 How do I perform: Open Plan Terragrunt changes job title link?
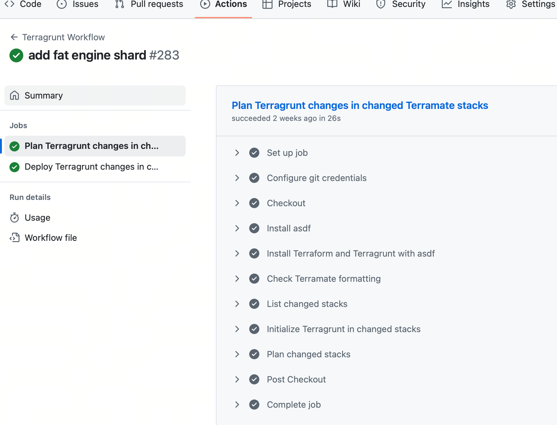pyautogui.click(x=360, y=105)
